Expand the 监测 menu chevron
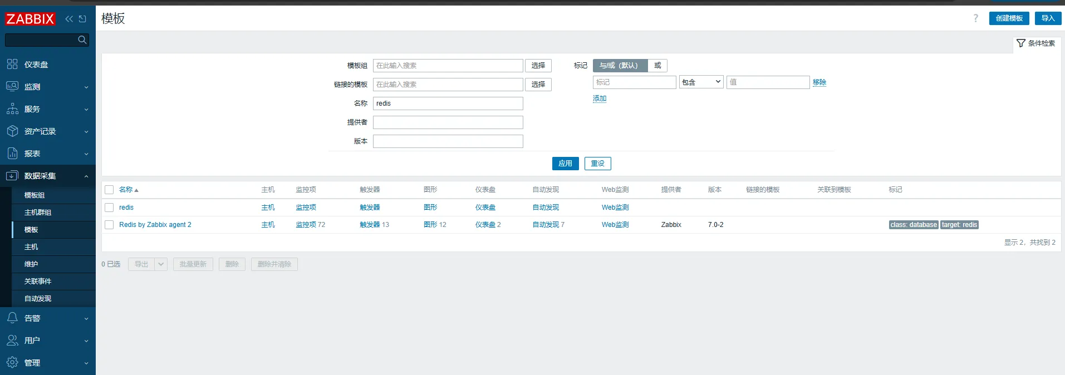This screenshot has height=375, width=1065. point(86,87)
